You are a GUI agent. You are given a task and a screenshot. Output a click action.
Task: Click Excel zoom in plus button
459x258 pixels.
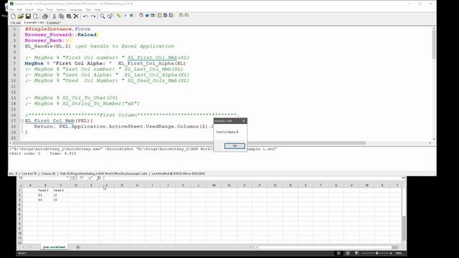(x=391, y=253)
